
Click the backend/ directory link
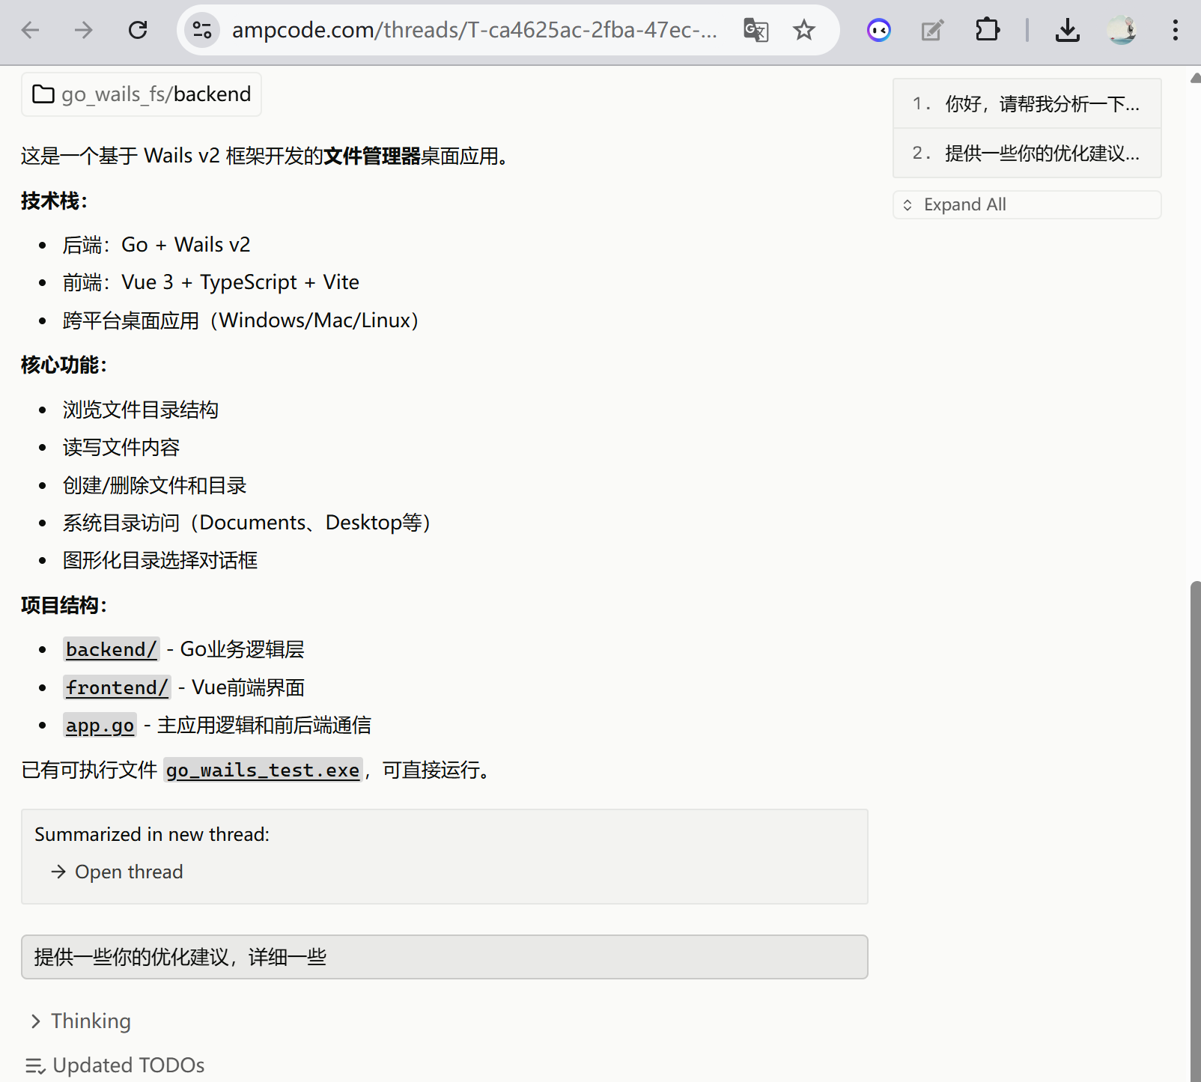tap(111, 649)
